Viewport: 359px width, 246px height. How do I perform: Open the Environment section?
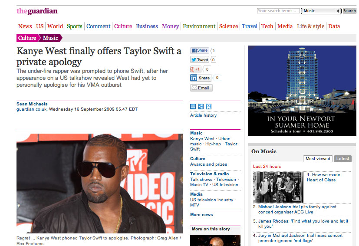tap(199, 26)
